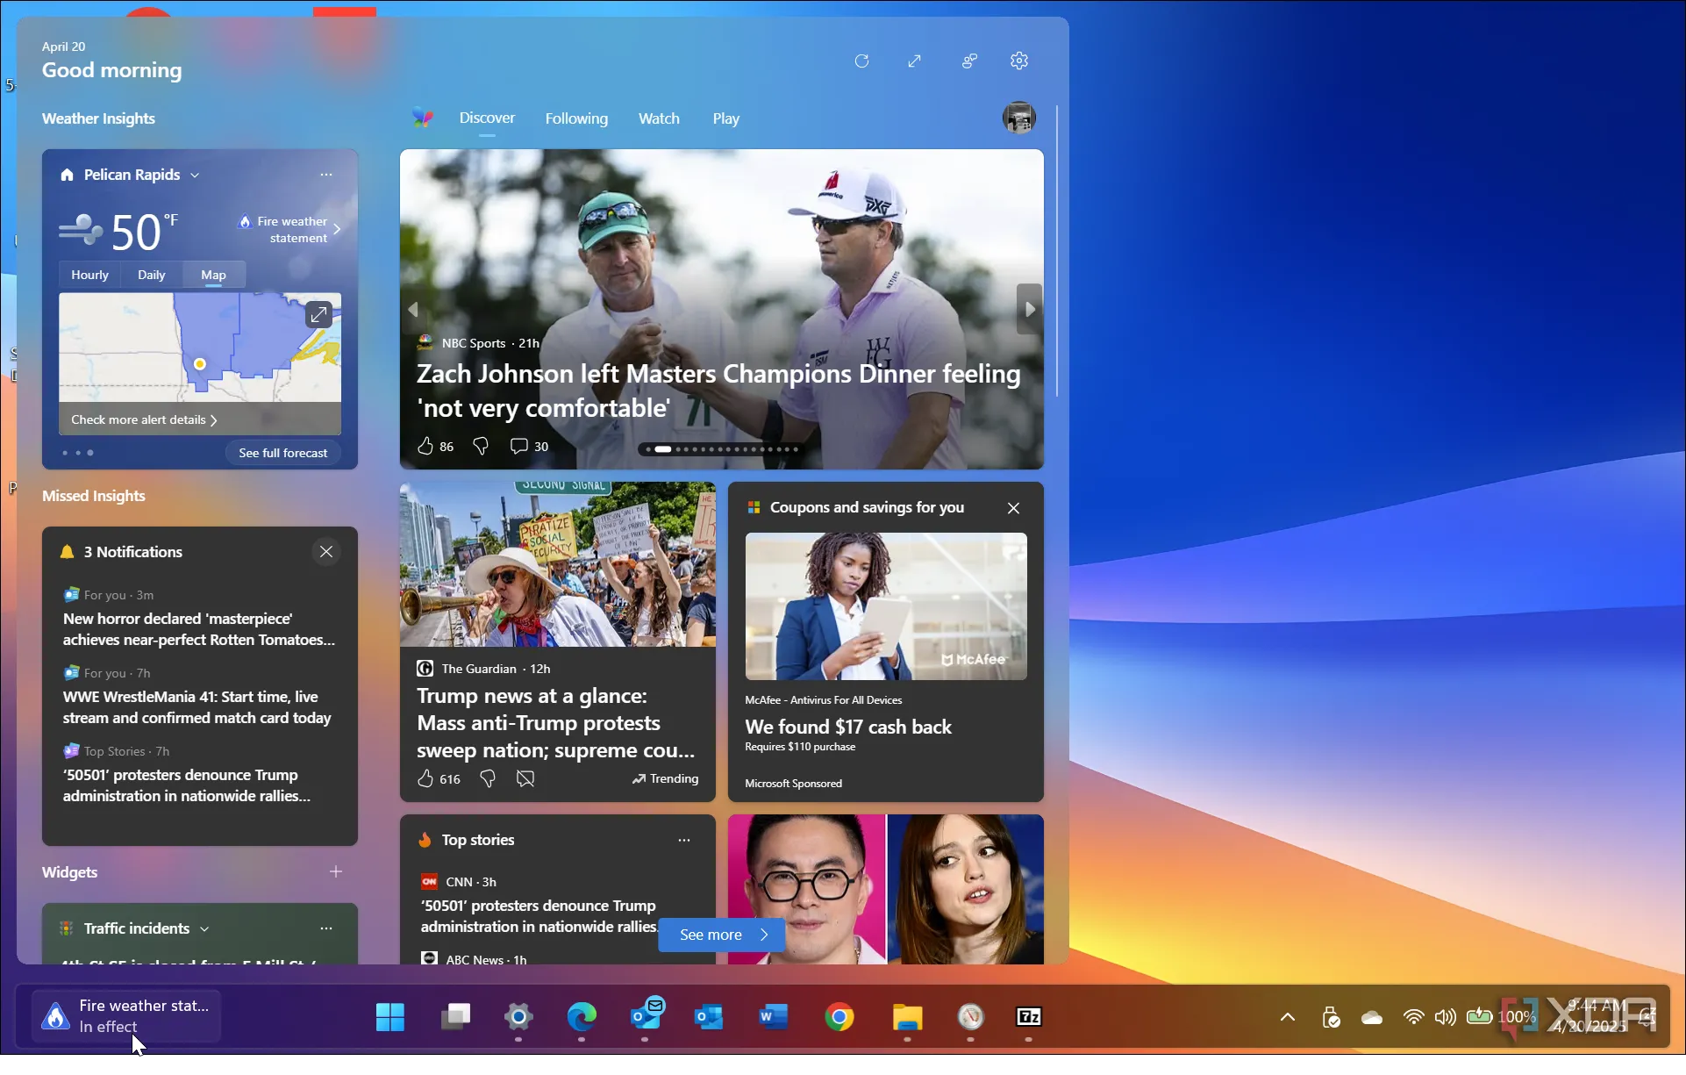
Task: Click See more under Top stories
Action: pyautogui.click(x=721, y=935)
